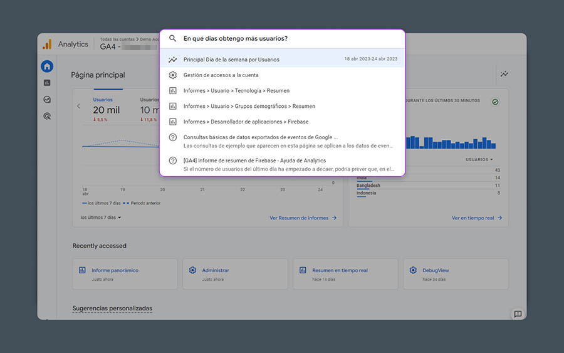The image size is (564, 353).
Task: Open the Reports bar chart sidebar icon
Action: [x=47, y=83]
